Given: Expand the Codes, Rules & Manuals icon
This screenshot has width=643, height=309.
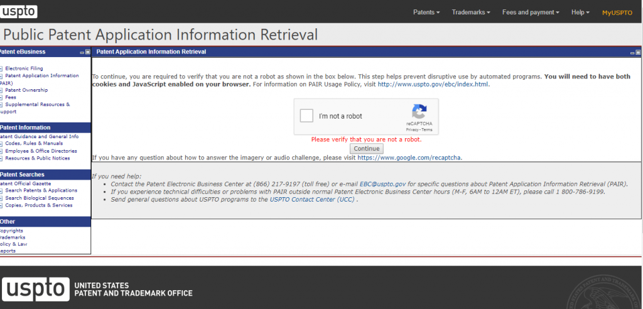Looking at the screenshot, I should (1, 144).
